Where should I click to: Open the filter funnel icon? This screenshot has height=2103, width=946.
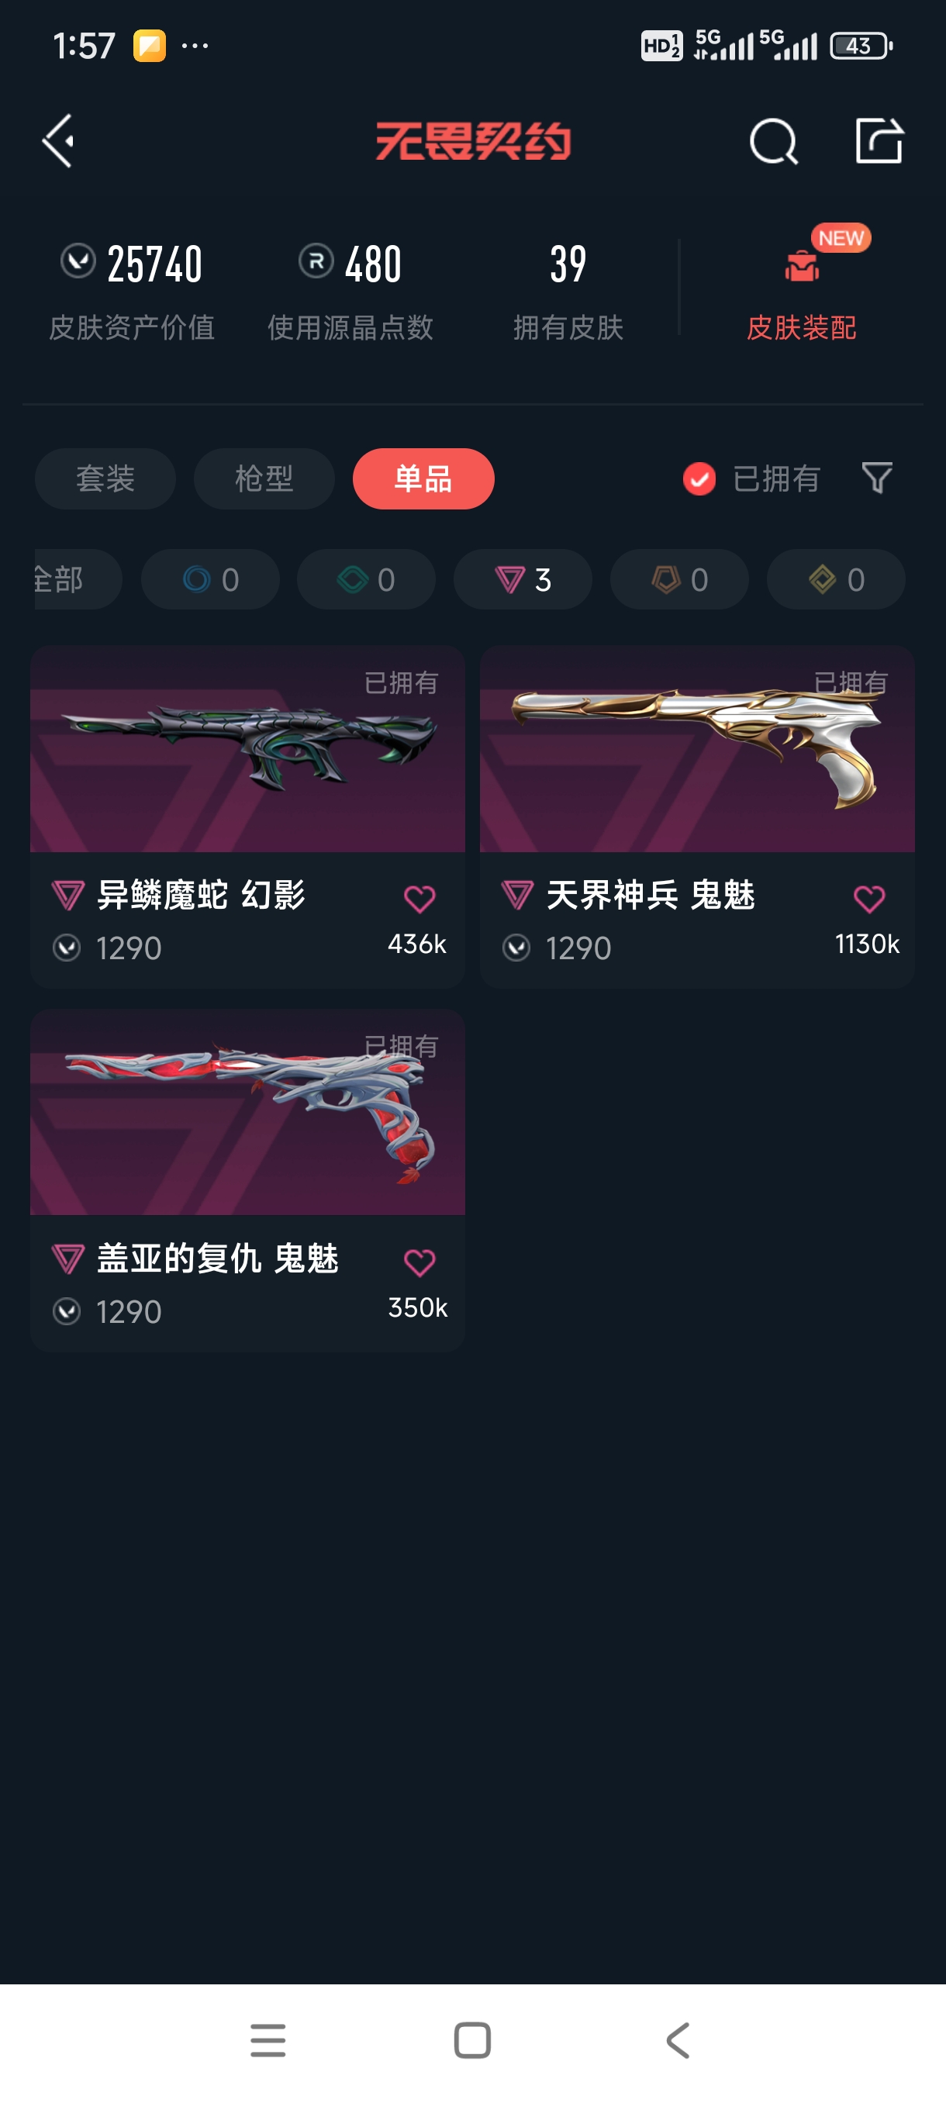877,478
